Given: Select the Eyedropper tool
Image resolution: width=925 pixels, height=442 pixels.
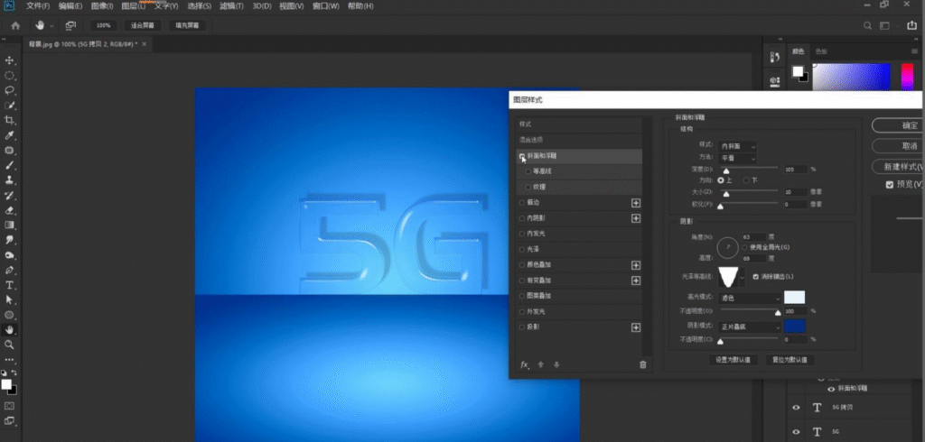Looking at the screenshot, I should click(9, 135).
